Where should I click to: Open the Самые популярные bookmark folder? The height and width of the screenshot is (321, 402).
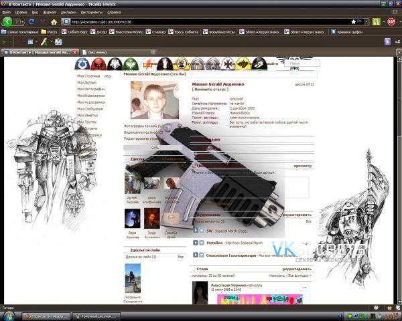point(19,32)
